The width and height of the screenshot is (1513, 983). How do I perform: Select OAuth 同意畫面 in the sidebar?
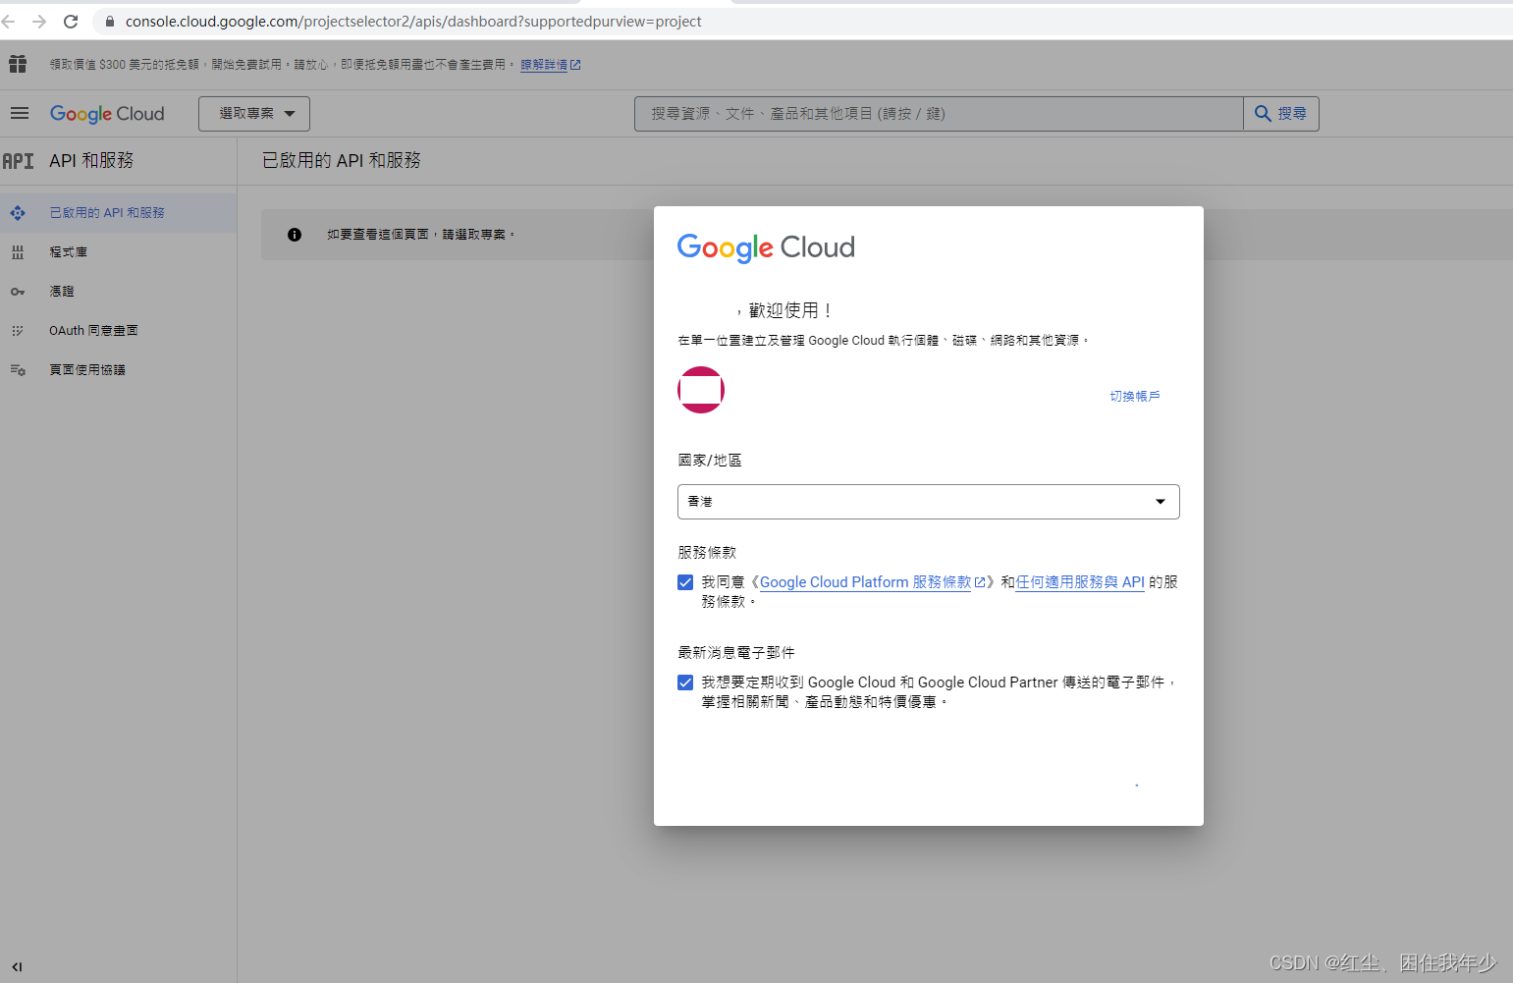coord(118,331)
